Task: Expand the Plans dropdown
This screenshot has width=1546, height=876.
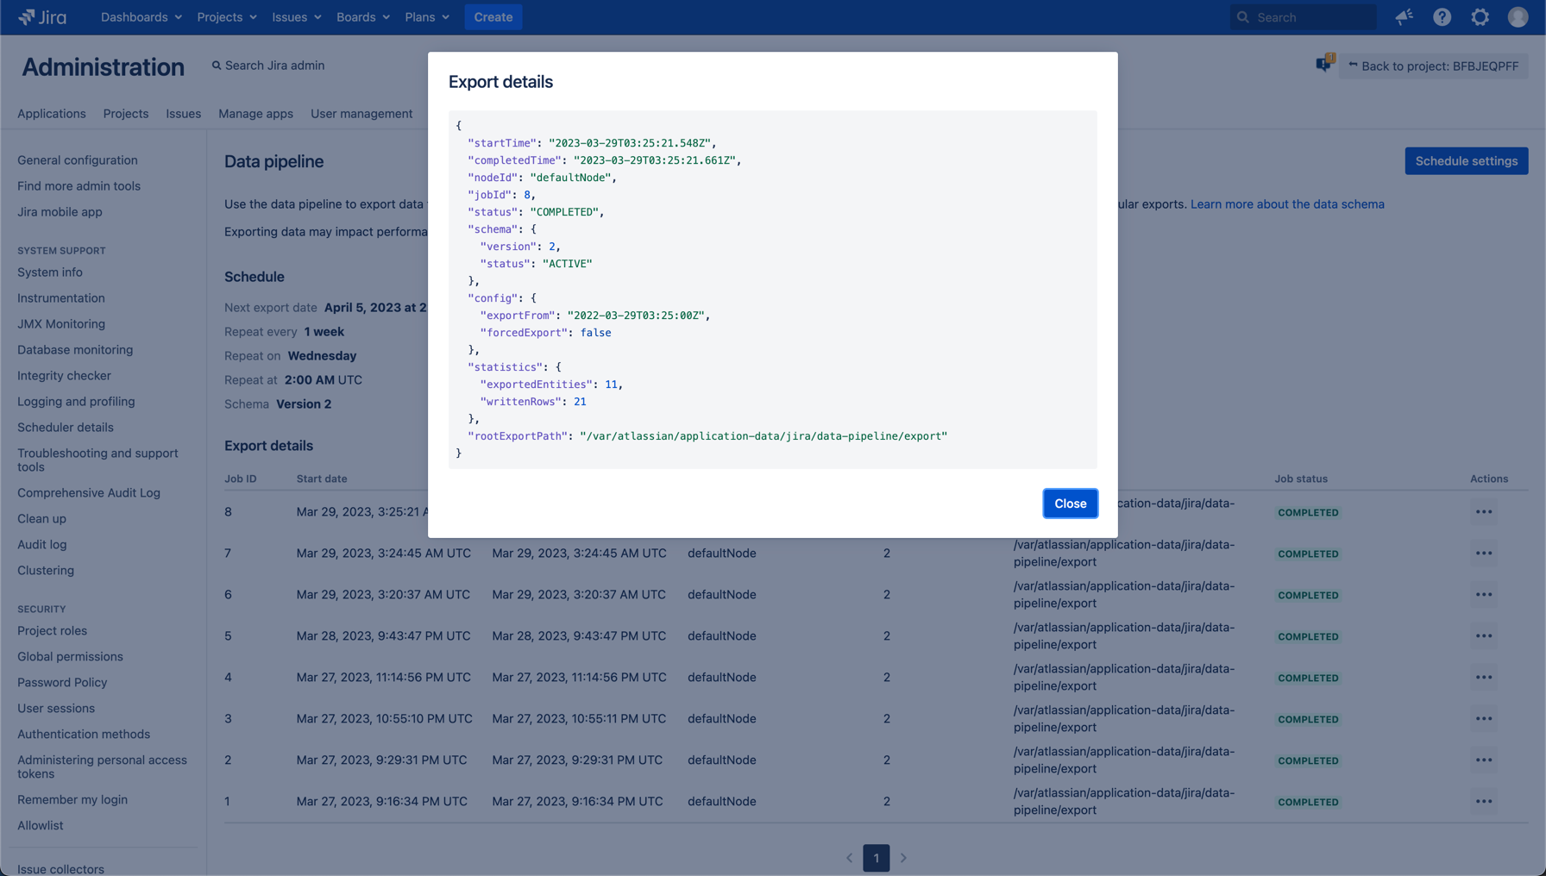Action: [x=426, y=17]
